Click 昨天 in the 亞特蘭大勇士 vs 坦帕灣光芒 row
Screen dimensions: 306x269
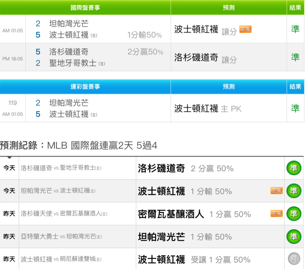click(x=9, y=236)
